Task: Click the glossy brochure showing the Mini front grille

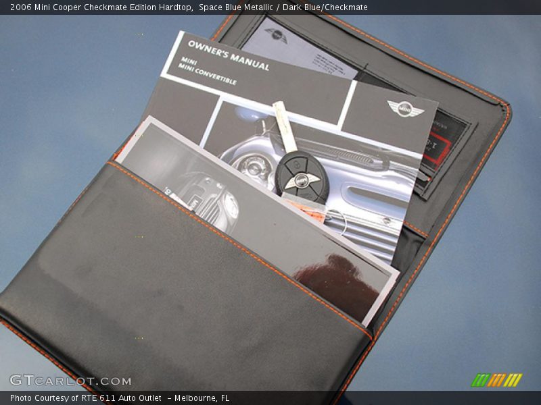Action: (257, 222)
